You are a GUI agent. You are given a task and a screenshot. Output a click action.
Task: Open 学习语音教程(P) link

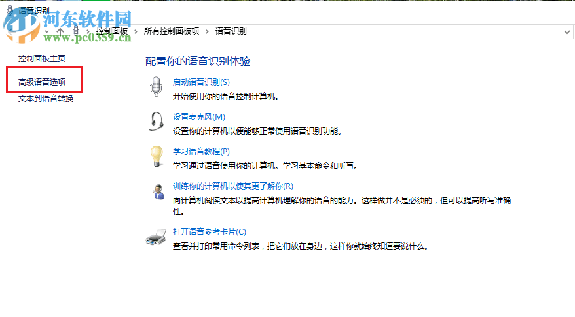coord(201,151)
